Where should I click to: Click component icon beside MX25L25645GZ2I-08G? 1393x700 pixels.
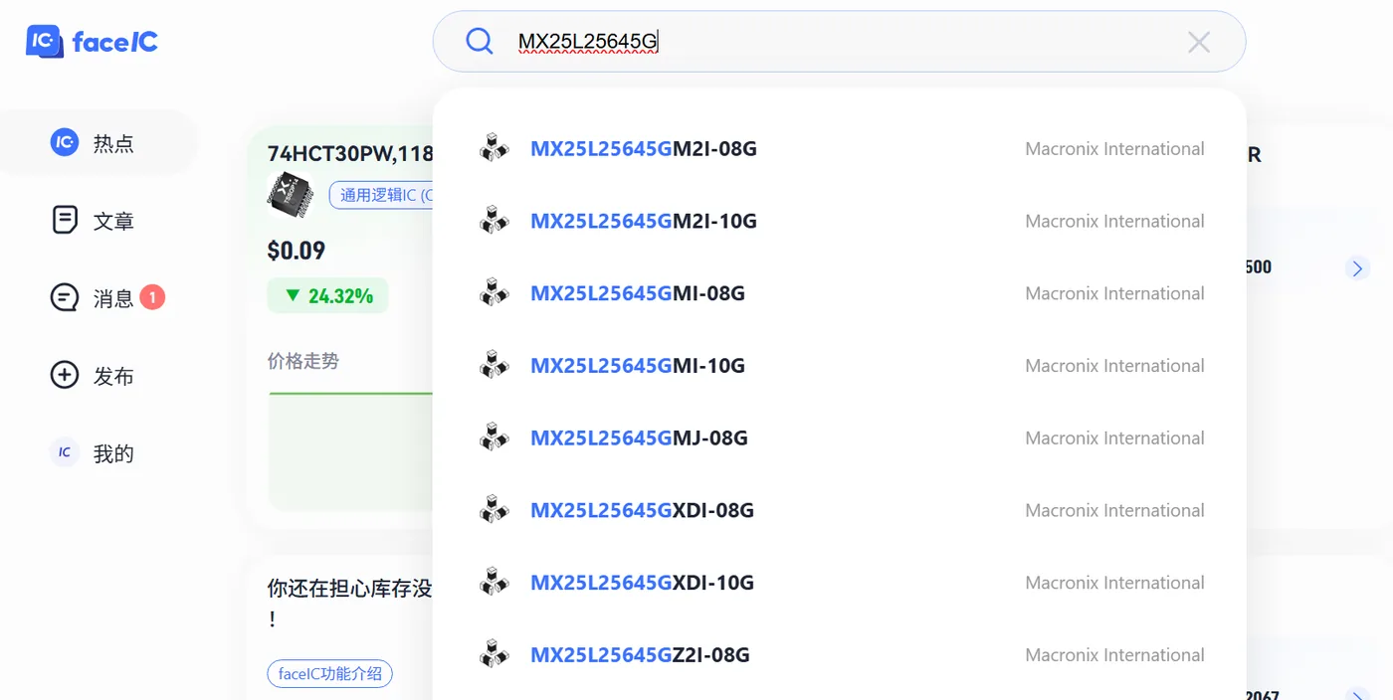(x=494, y=654)
